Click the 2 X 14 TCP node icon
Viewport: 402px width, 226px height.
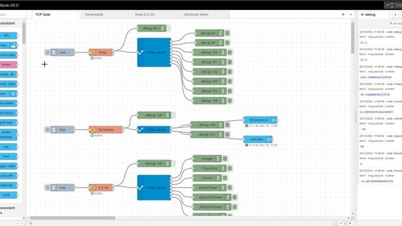point(92,188)
